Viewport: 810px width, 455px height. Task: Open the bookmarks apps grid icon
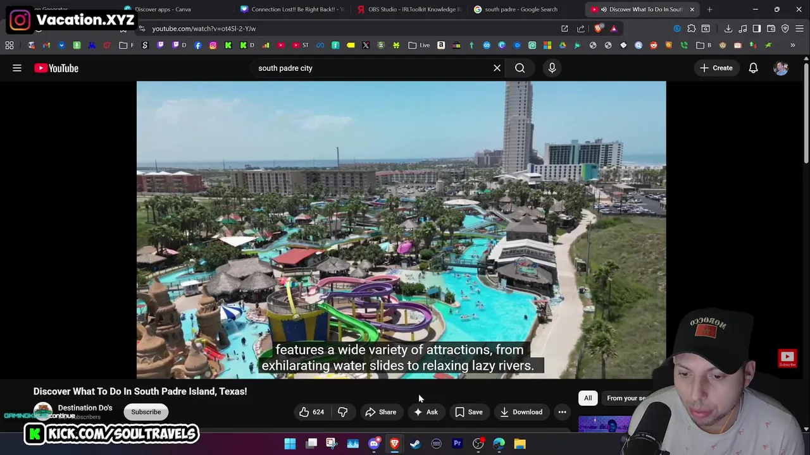[x=9, y=45]
